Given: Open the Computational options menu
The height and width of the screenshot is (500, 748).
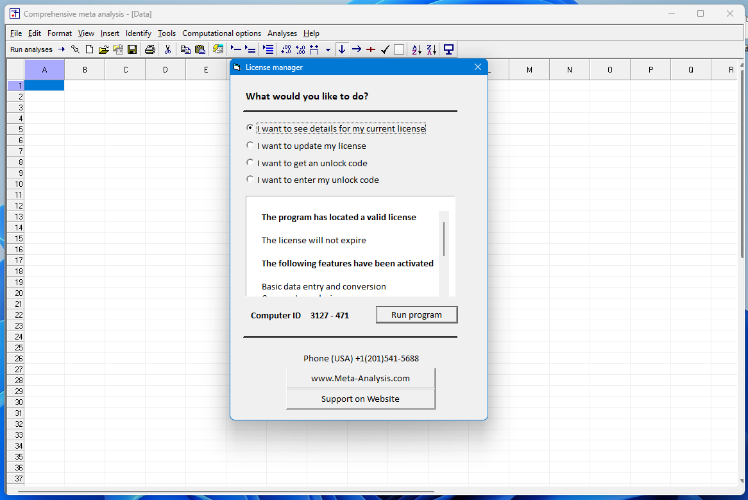Looking at the screenshot, I should [x=221, y=33].
